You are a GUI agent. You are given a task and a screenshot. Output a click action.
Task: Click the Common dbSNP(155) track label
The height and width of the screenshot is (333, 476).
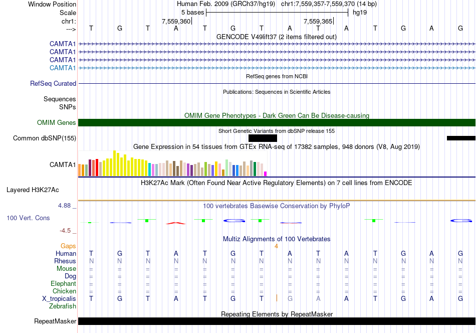tap(44, 138)
